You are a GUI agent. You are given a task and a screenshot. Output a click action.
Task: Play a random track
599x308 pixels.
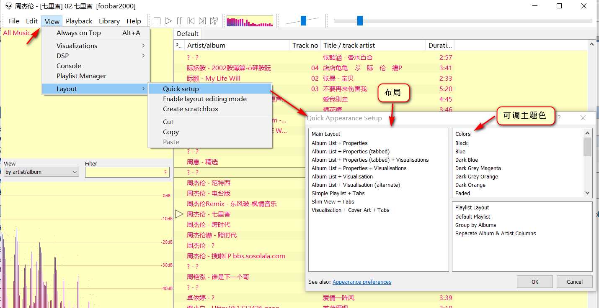pos(214,21)
